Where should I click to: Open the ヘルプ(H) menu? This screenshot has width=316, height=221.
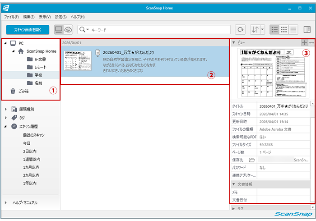pos(78,17)
